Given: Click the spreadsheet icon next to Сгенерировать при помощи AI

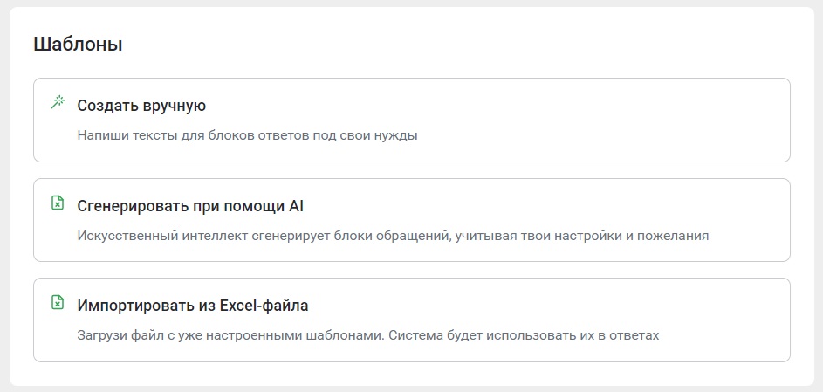Looking at the screenshot, I should tap(58, 203).
